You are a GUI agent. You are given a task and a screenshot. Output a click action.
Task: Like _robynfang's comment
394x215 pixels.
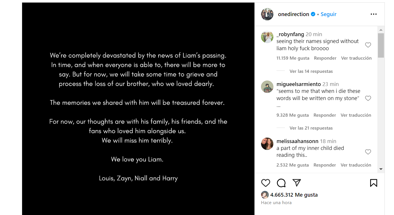pyautogui.click(x=368, y=45)
